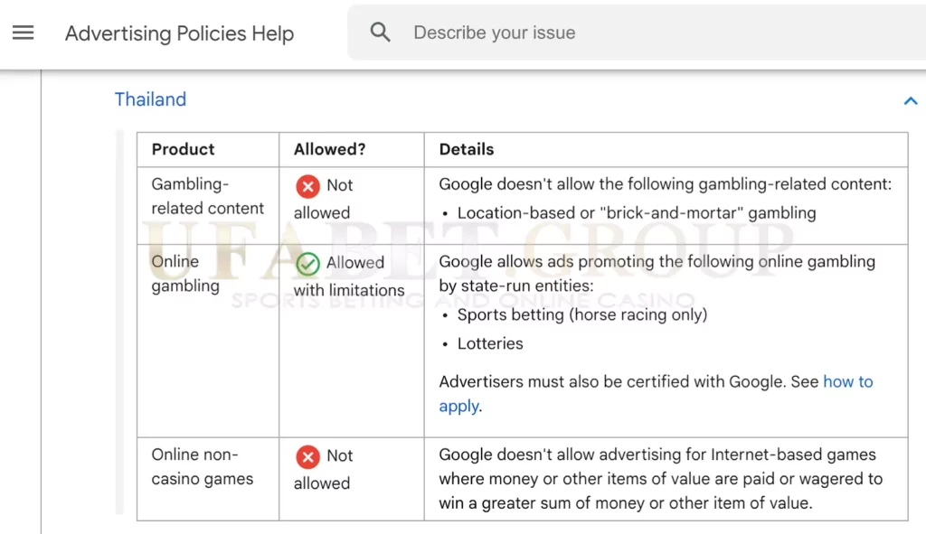Collapse the Thailand section using chevron
Image resolution: width=926 pixels, height=534 pixels.
tap(910, 100)
